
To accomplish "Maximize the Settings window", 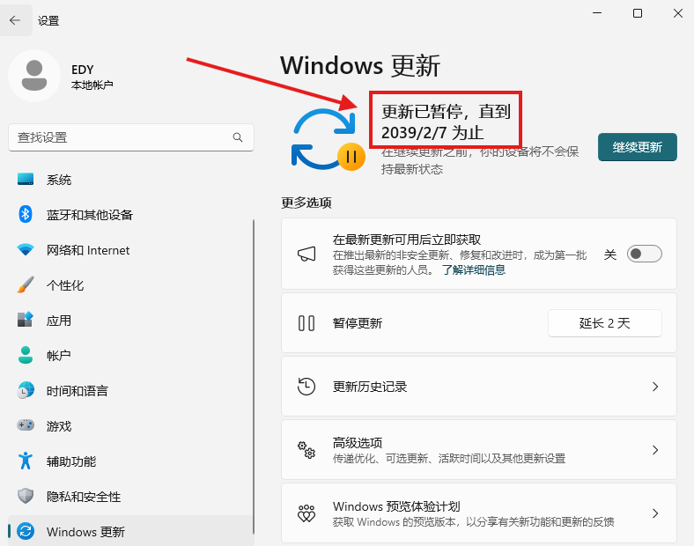I will click(x=638, y=13).
